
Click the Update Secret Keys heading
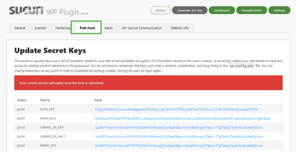tap(50, 51)
